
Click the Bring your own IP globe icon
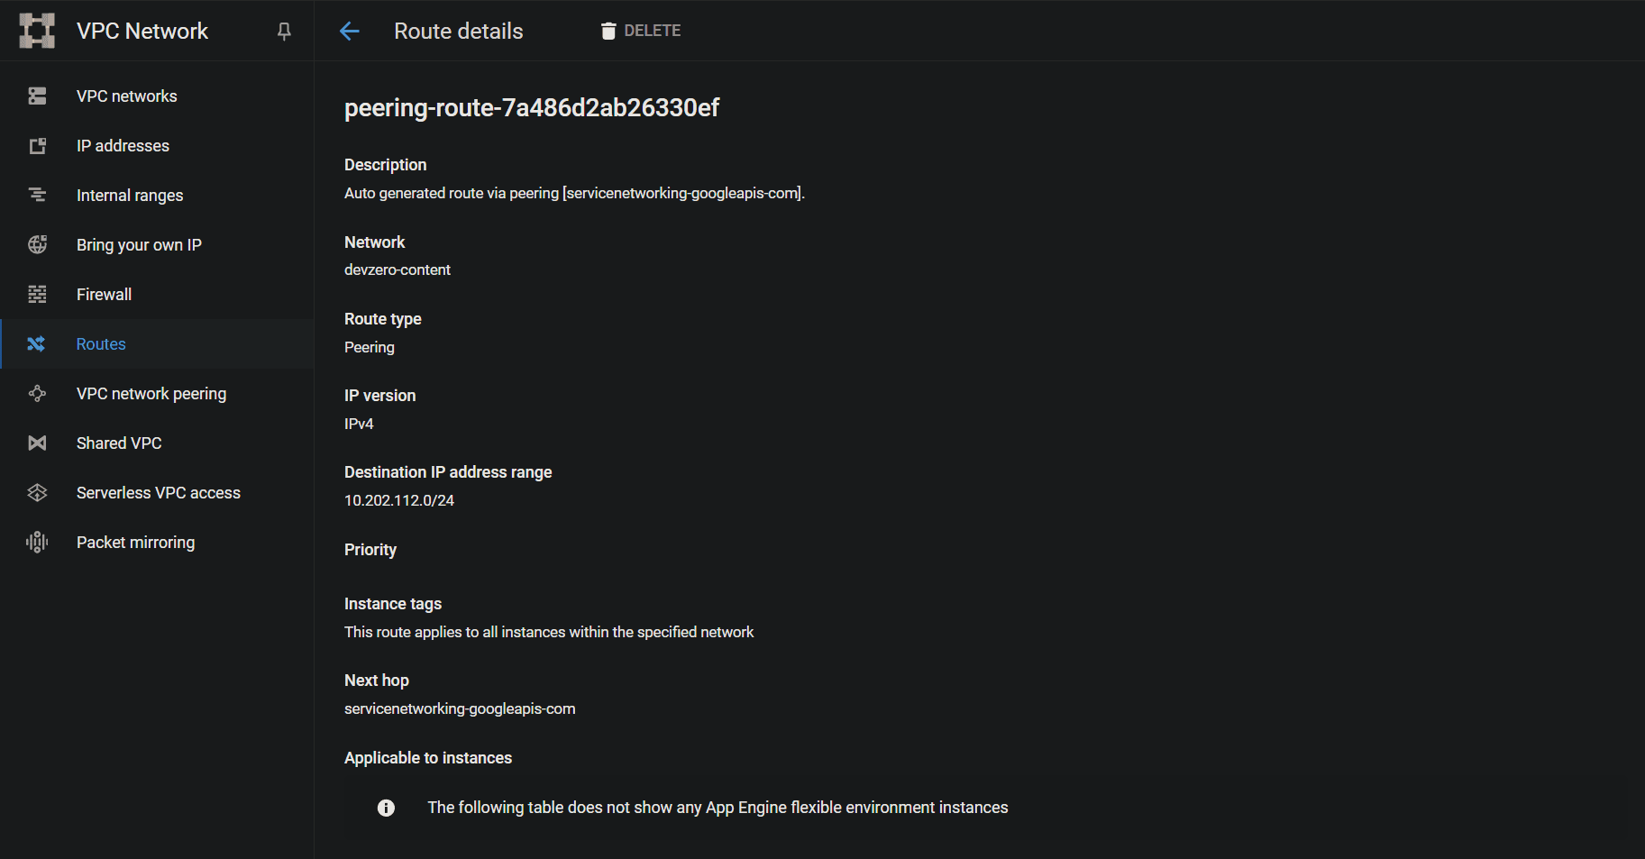(x=37, y=245)
